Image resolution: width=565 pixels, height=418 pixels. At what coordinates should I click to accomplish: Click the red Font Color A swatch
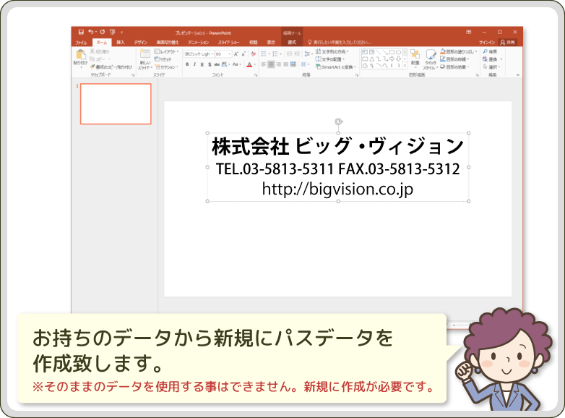click(x=249, y=64)
